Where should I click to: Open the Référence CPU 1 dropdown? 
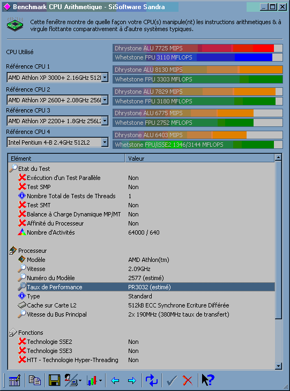click(x=105, y=78)
